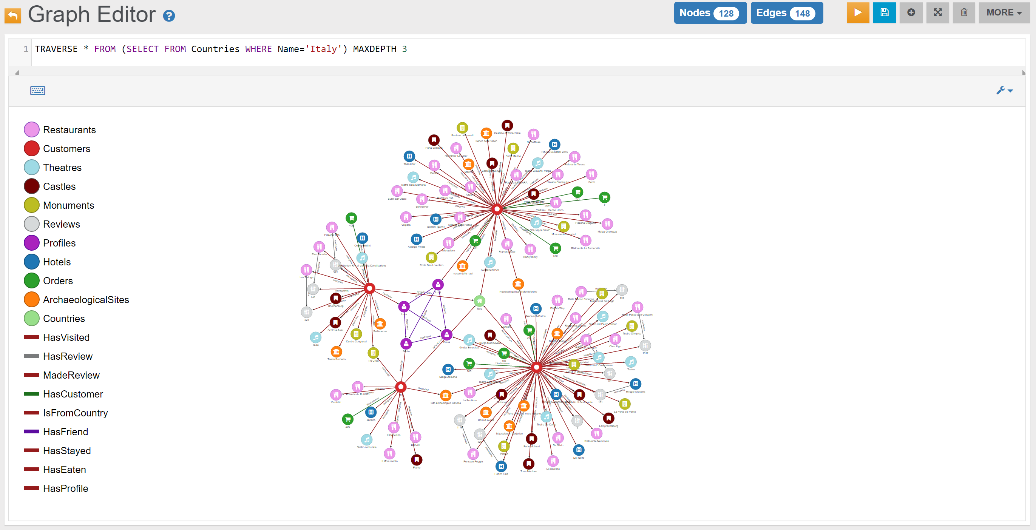
Task: Run the query with the play button
Action: coord(857,13)
